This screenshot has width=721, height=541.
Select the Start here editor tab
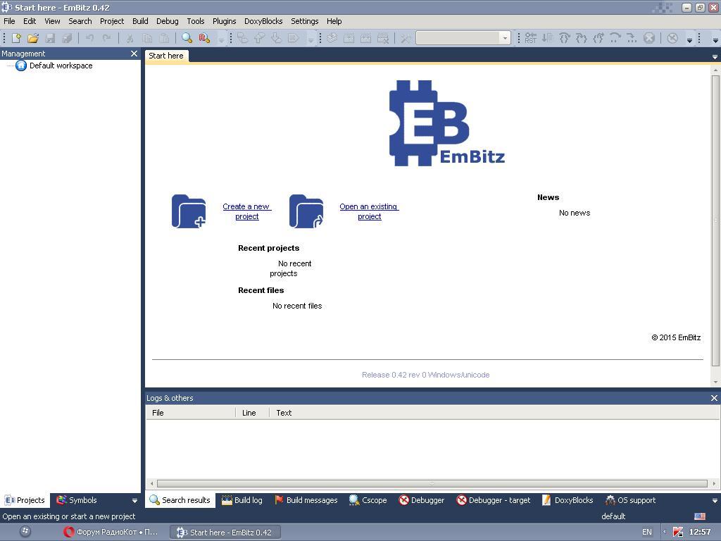point(166,56)
